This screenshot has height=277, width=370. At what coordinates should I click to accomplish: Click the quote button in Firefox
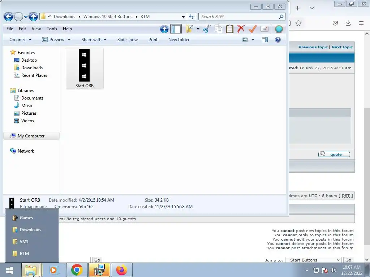(334, 154)
